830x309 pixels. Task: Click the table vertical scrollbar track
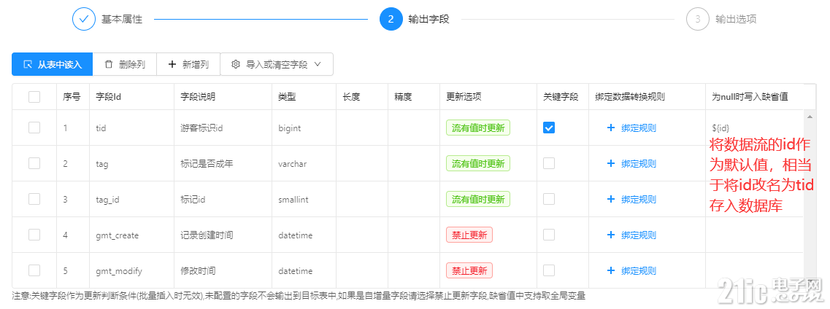coord(808,200)
